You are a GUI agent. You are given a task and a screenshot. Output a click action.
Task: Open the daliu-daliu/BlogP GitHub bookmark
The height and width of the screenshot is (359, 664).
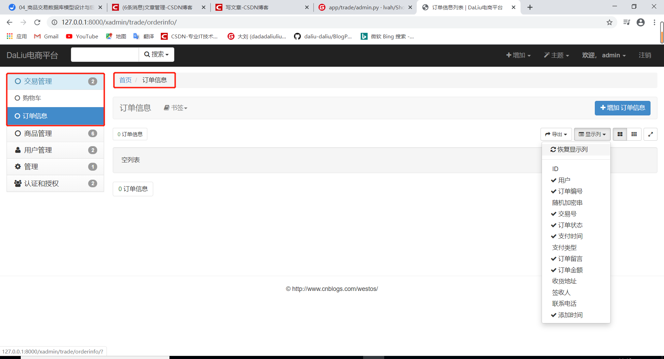pos(323,36)
